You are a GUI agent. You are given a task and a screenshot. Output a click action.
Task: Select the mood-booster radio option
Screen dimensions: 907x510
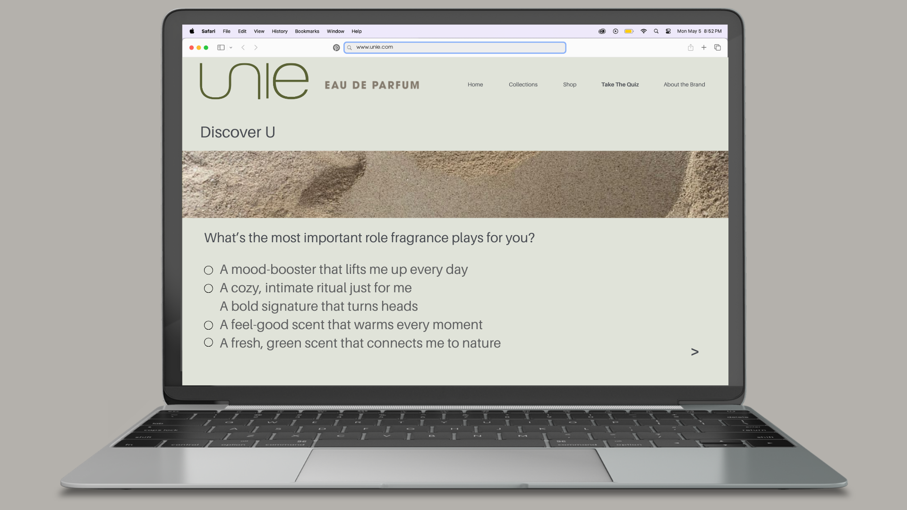208,270
